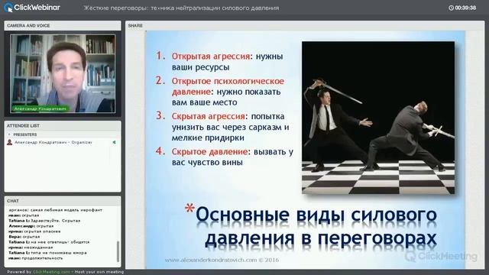Image resolution: width=489 pixels, height=275 pixels.
Task: Click the swordsmen photo on shared slide
Action: 378,118
